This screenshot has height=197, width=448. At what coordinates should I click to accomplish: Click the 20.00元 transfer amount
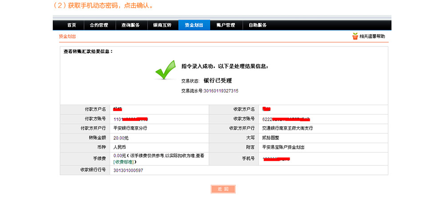click(x=121, y=138)
